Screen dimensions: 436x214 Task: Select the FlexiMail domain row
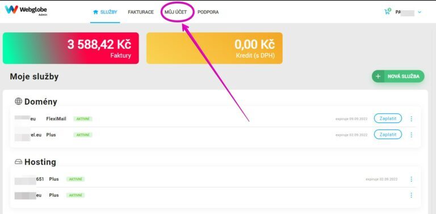click(x=215, y=119)
